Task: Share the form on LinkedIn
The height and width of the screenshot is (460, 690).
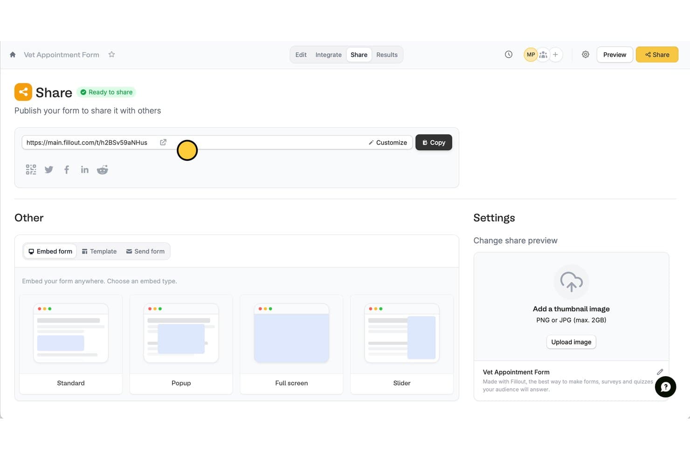Action: point(84,170)
